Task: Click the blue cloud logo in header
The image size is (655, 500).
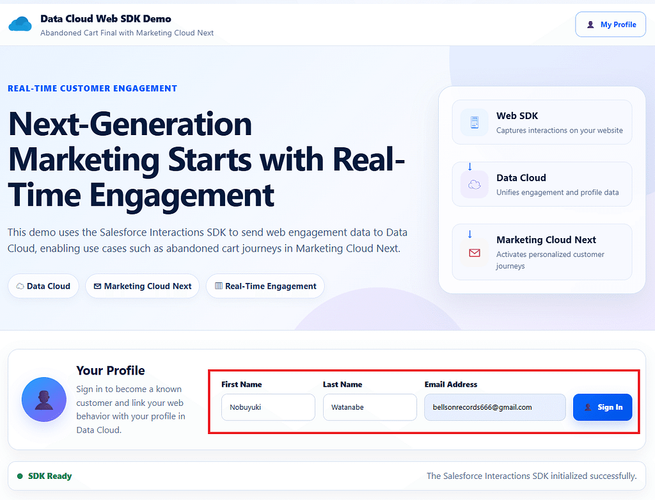Action: 20,24
